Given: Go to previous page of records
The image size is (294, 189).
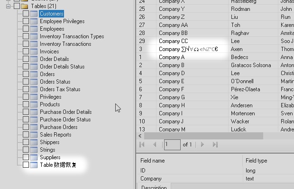Looking at the screenshot, I should 155,145.
